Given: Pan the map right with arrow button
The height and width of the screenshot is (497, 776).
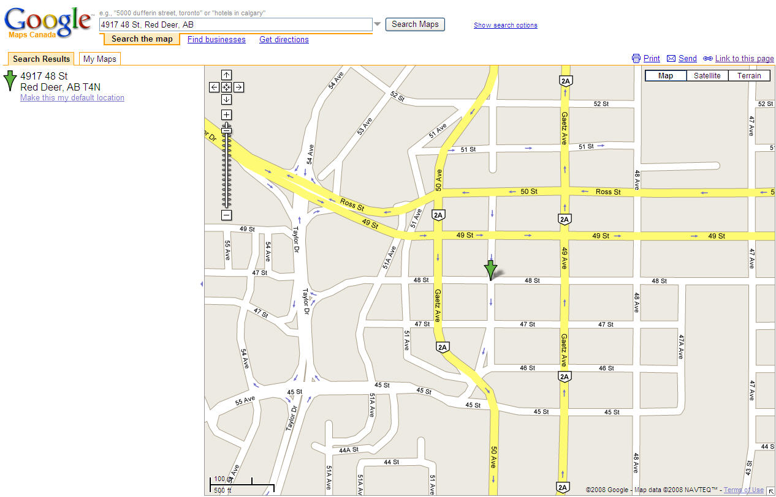Looking at the screenshot, I should click(238, 88).
